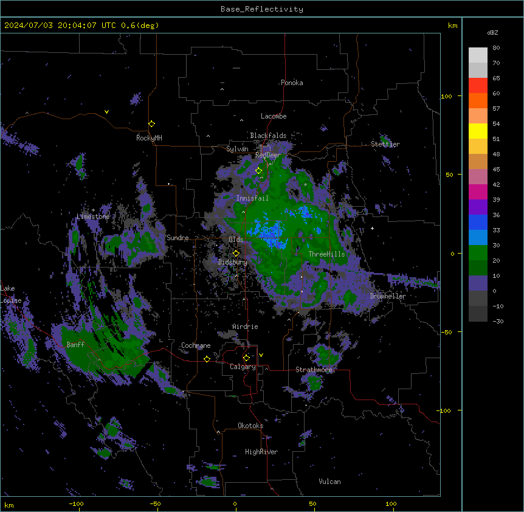Click the yellow diamond marker above RockyMH
The height and width of the screenshot is (512, 524).
151,124
